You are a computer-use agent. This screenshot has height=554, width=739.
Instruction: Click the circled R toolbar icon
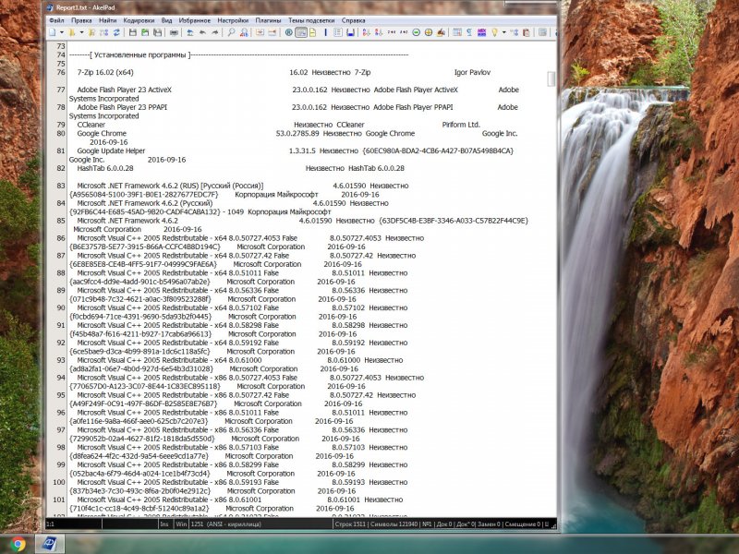pyautogui.click(x=289, y=32)
